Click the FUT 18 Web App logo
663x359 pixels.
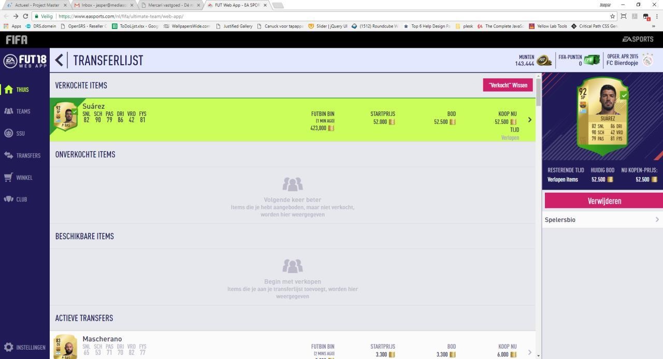point(24,61)
